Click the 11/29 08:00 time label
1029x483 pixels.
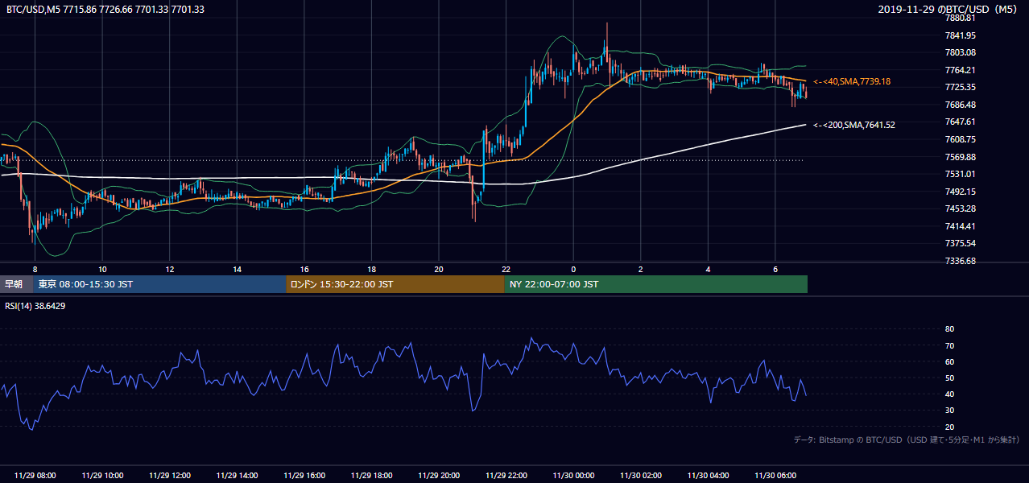[35, 475]
